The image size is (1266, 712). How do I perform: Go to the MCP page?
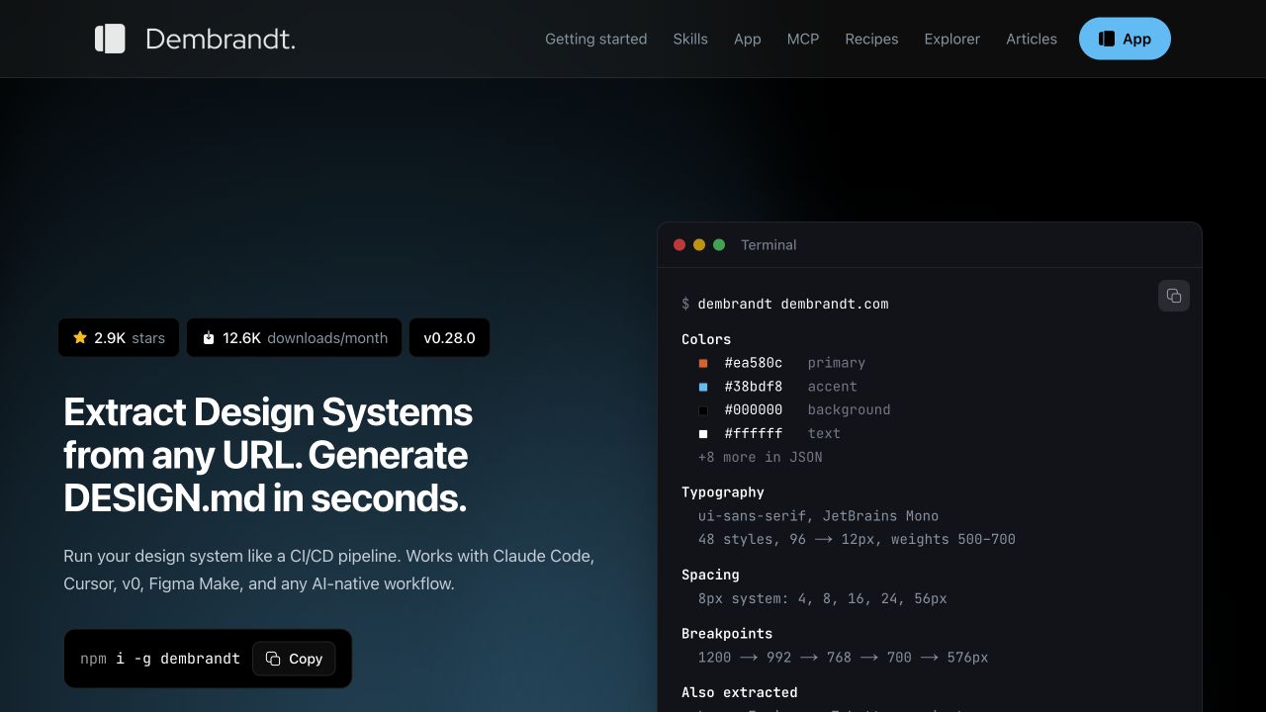pos(803,39)
